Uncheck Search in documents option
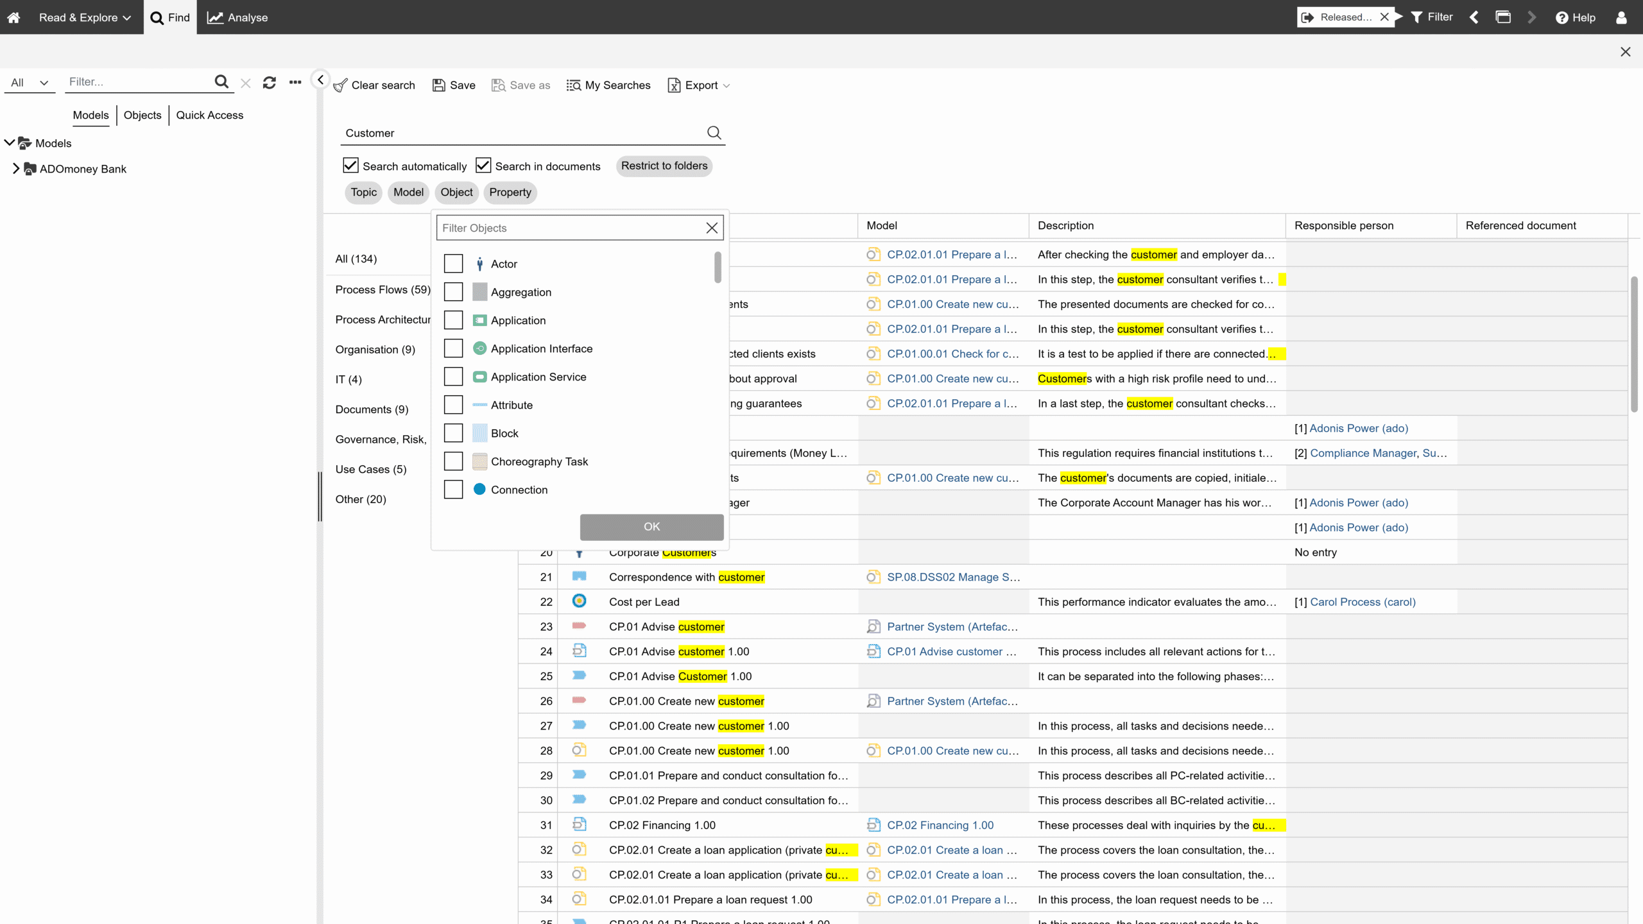The height and width of the screenshot is (924, 1643). (483, 166)
